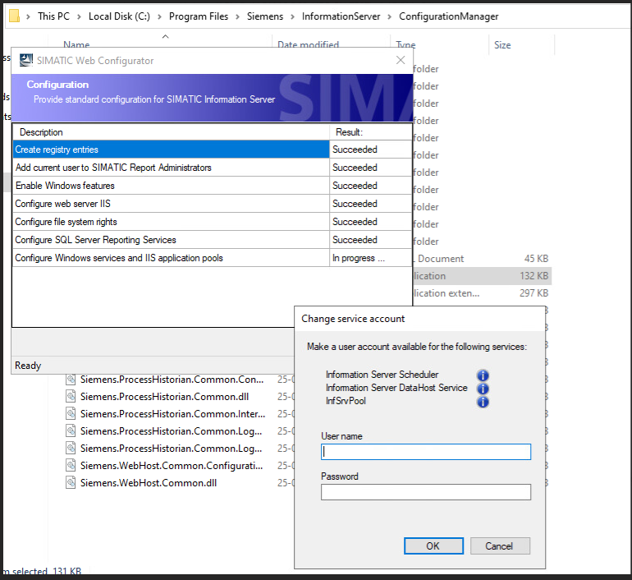
Task: Click into the Password field
Action: tap(425, 492)
